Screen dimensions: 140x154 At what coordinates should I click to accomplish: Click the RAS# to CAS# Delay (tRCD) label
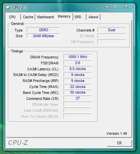click(36, 75)
